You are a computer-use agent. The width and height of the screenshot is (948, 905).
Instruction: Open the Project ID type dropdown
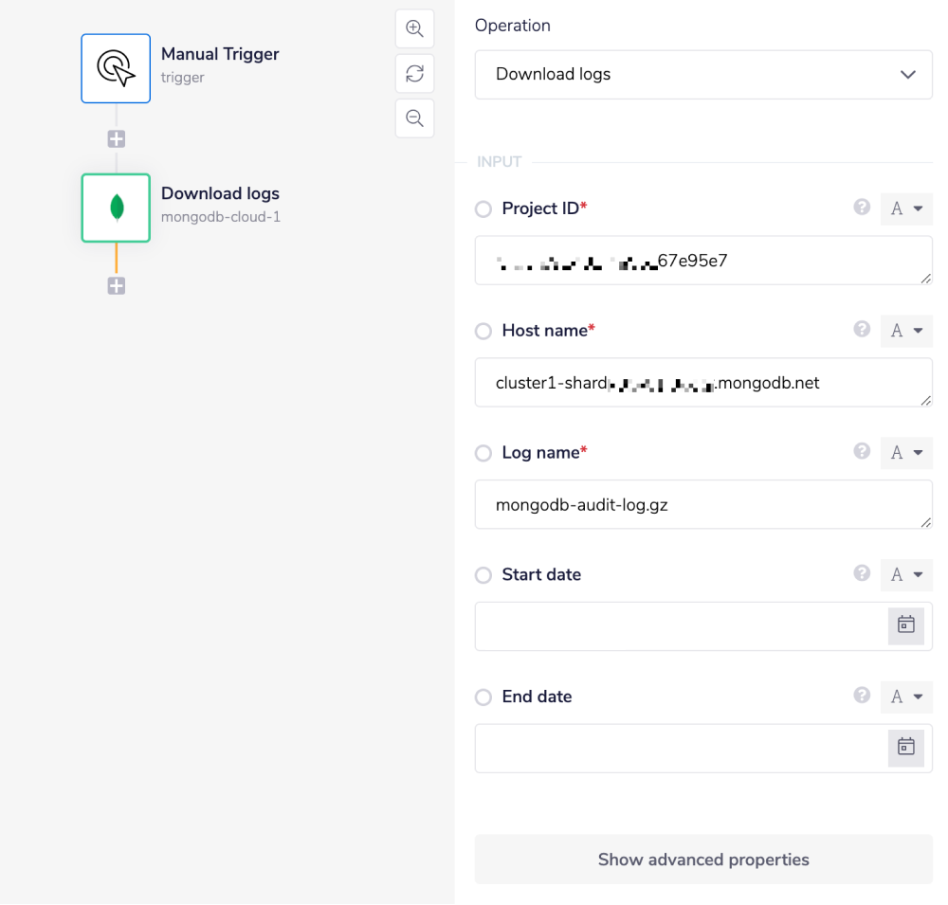906,208
